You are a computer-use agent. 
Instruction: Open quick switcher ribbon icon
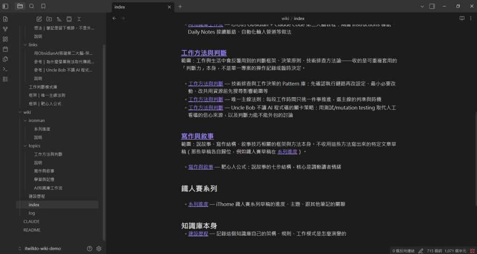click(x=5, y=19)
